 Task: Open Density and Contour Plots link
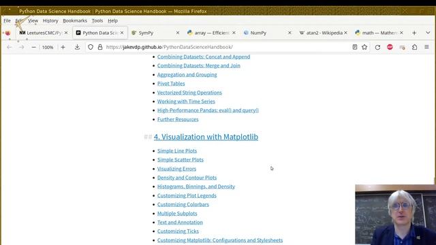click(x=187, y=178)
